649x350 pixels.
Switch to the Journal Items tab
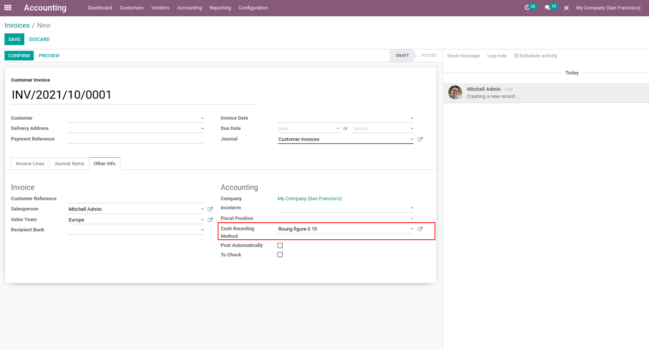pyautogui.click(x=69, y=163)
